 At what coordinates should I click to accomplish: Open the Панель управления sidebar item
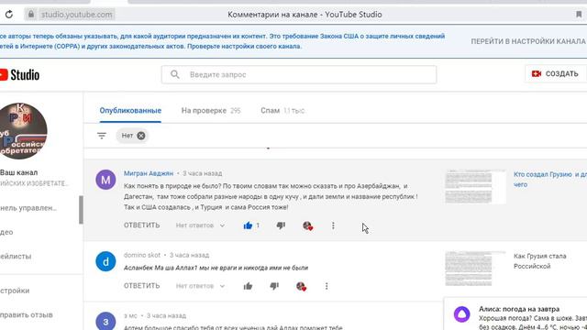pos(28,208)
